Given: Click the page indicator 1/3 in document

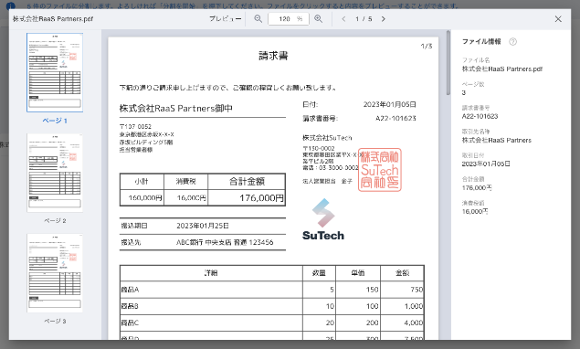Looking at the screenshot, I should (x=427, y=47).
